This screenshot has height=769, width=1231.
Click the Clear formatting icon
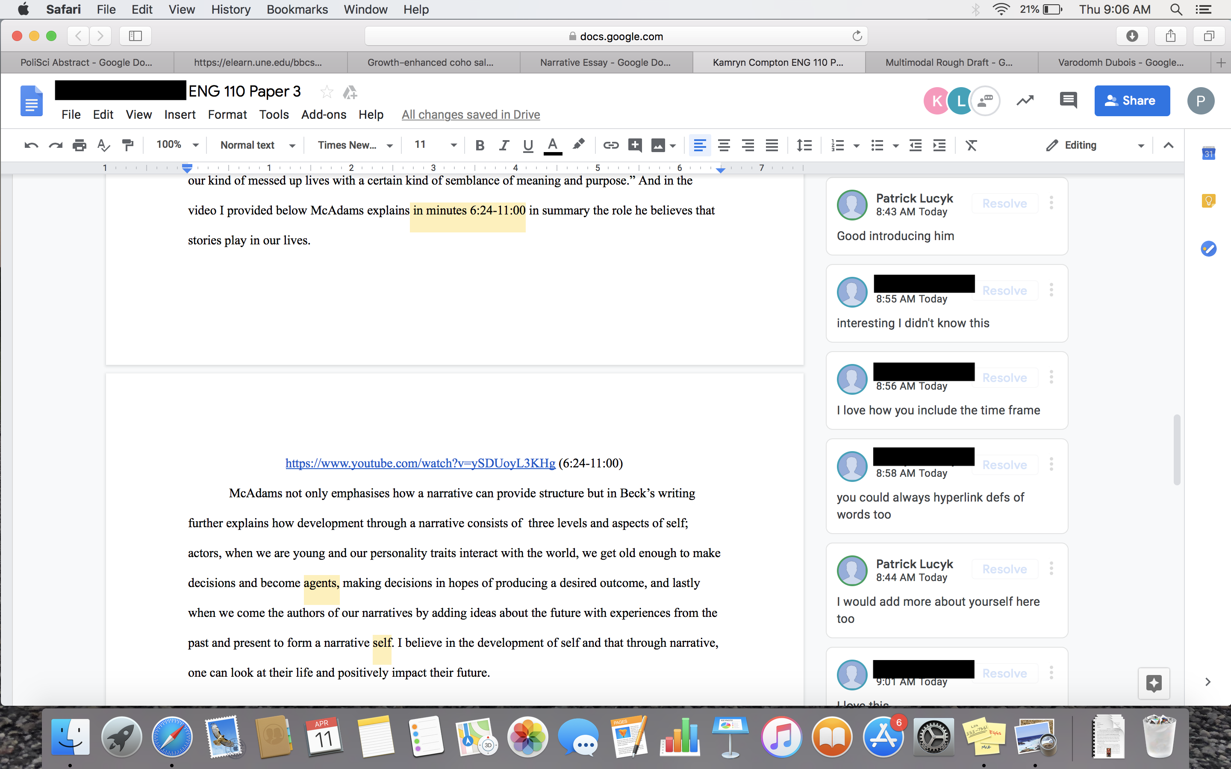971,145
